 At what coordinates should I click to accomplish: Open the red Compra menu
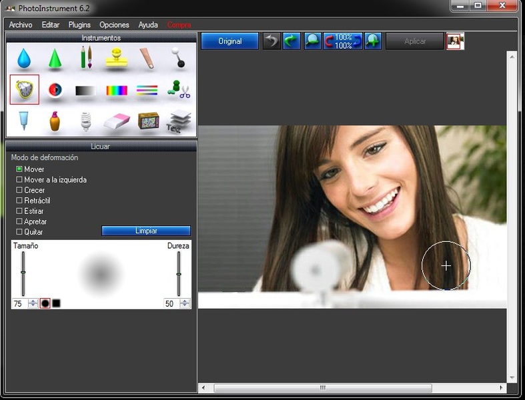179,25
